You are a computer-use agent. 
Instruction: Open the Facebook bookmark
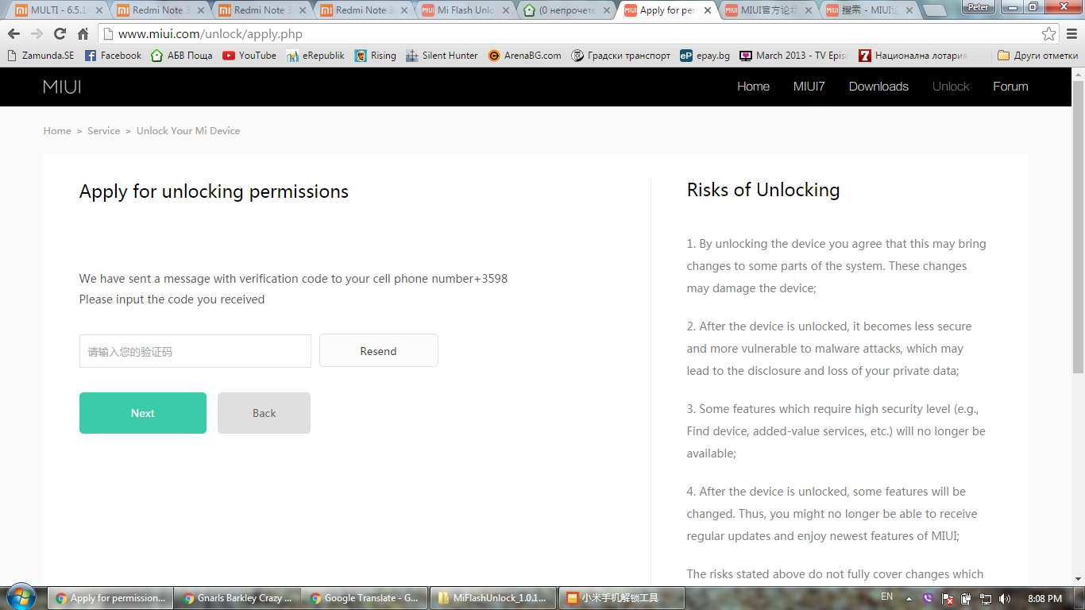(x=113, y=56)
